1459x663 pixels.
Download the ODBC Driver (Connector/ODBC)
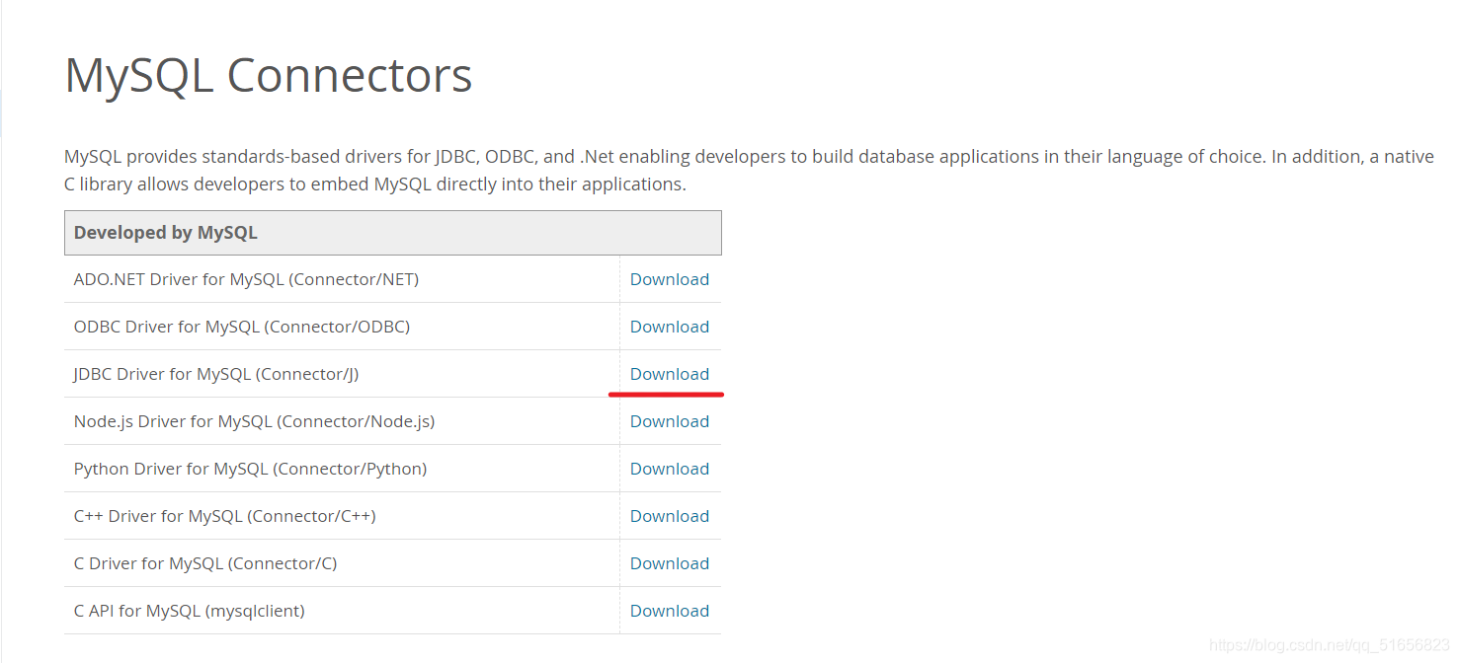pyautogui.click(x=670, y=327)
